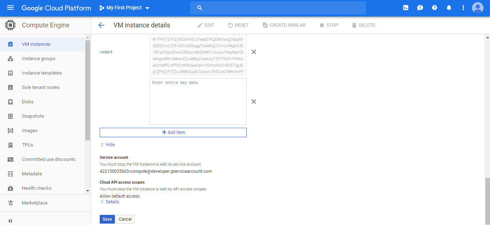Click the Metadata list icon
The width and height of the screenshot is (490, 225).
pyautogui.click(x=10, y=174)
